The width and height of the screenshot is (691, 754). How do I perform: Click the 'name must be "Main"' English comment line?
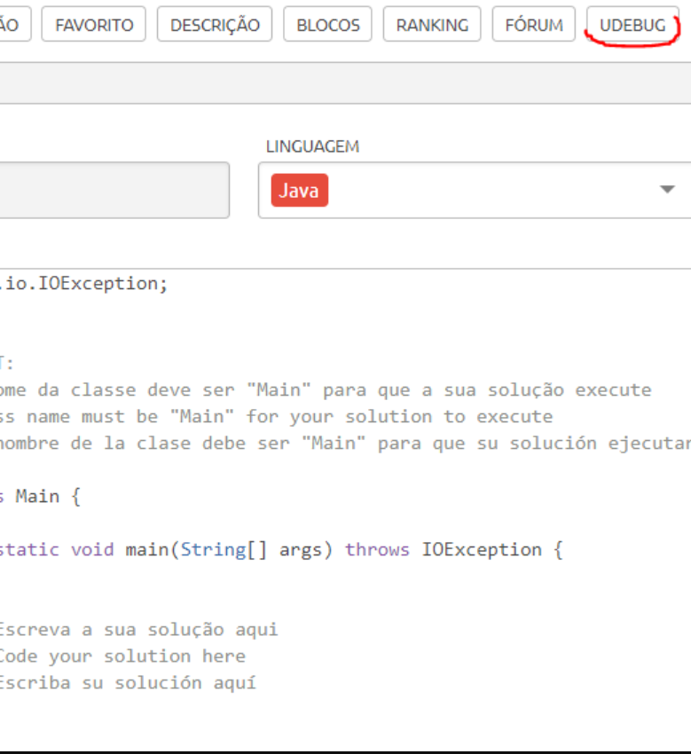[277, 416]
